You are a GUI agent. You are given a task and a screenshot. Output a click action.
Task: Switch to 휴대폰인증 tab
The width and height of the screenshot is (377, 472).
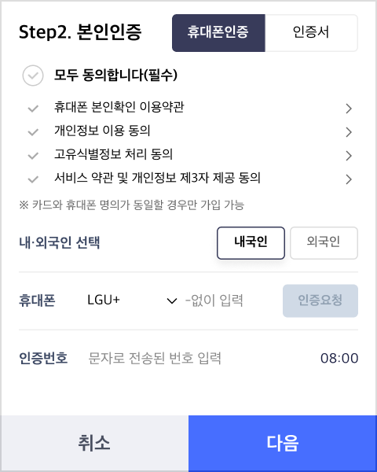click(x=218, y=33)
